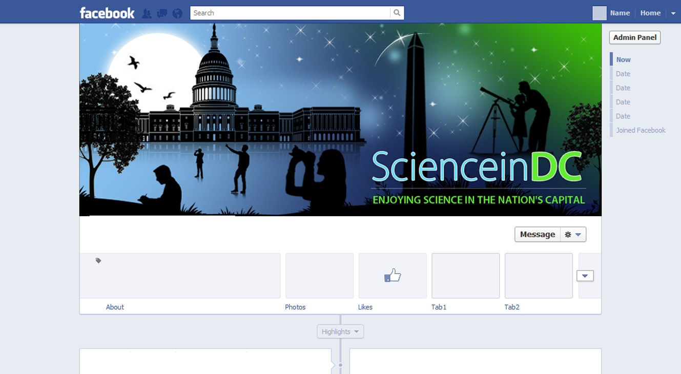
Task: Expand more tabs with the arrow button
Action: (x=585, y=276)
